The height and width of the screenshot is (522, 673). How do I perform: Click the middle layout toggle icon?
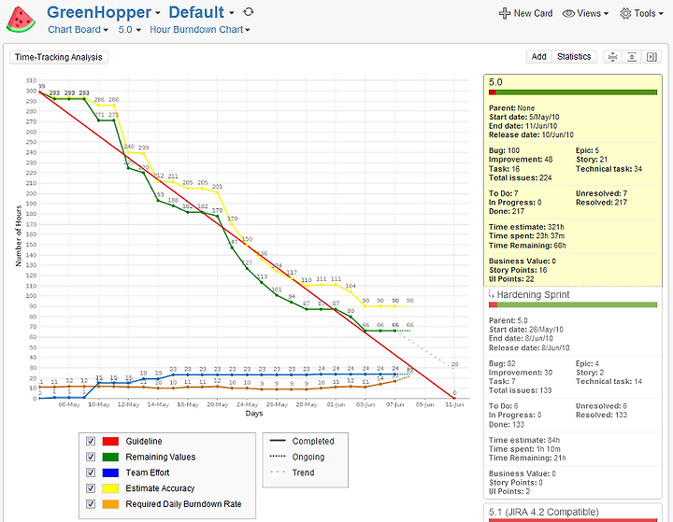pyautogui.click(x=632, y=57)
